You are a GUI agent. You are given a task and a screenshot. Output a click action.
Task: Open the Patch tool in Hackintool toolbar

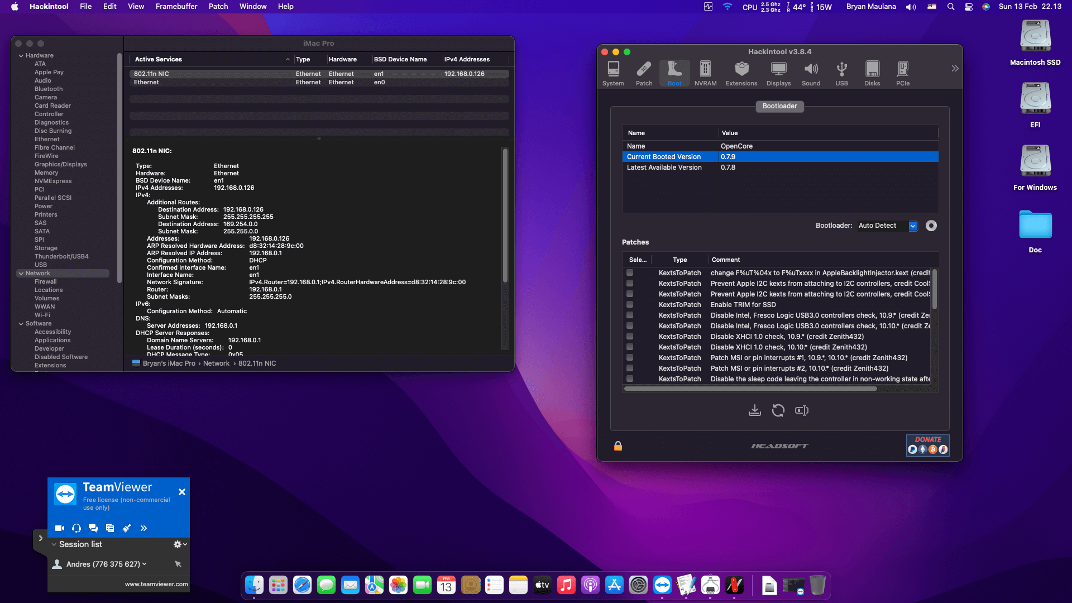pos(644,73)
